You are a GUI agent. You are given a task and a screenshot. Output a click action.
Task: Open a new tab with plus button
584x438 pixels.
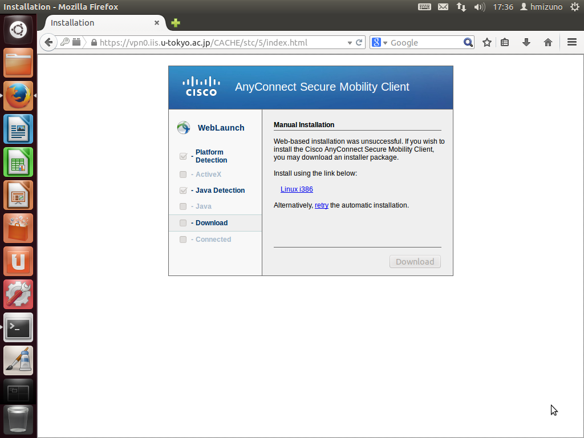click(176, 23)
